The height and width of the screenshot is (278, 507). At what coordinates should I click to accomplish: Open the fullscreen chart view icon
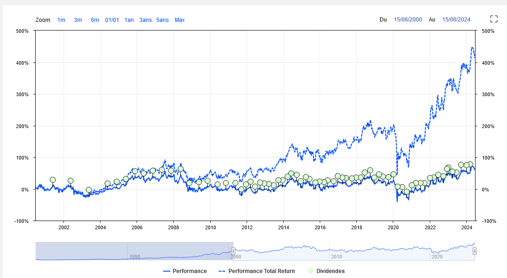point(494,19)
